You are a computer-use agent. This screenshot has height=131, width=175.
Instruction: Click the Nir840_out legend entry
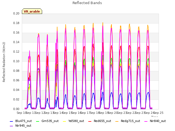pos(155,121)
